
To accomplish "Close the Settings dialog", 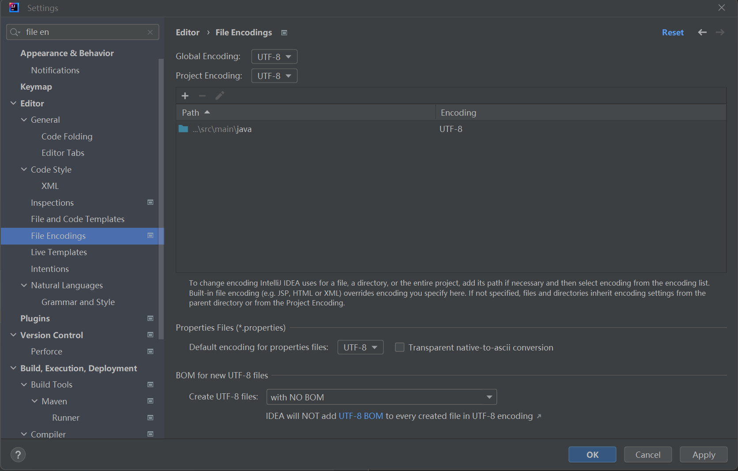I will pos(722,8).
